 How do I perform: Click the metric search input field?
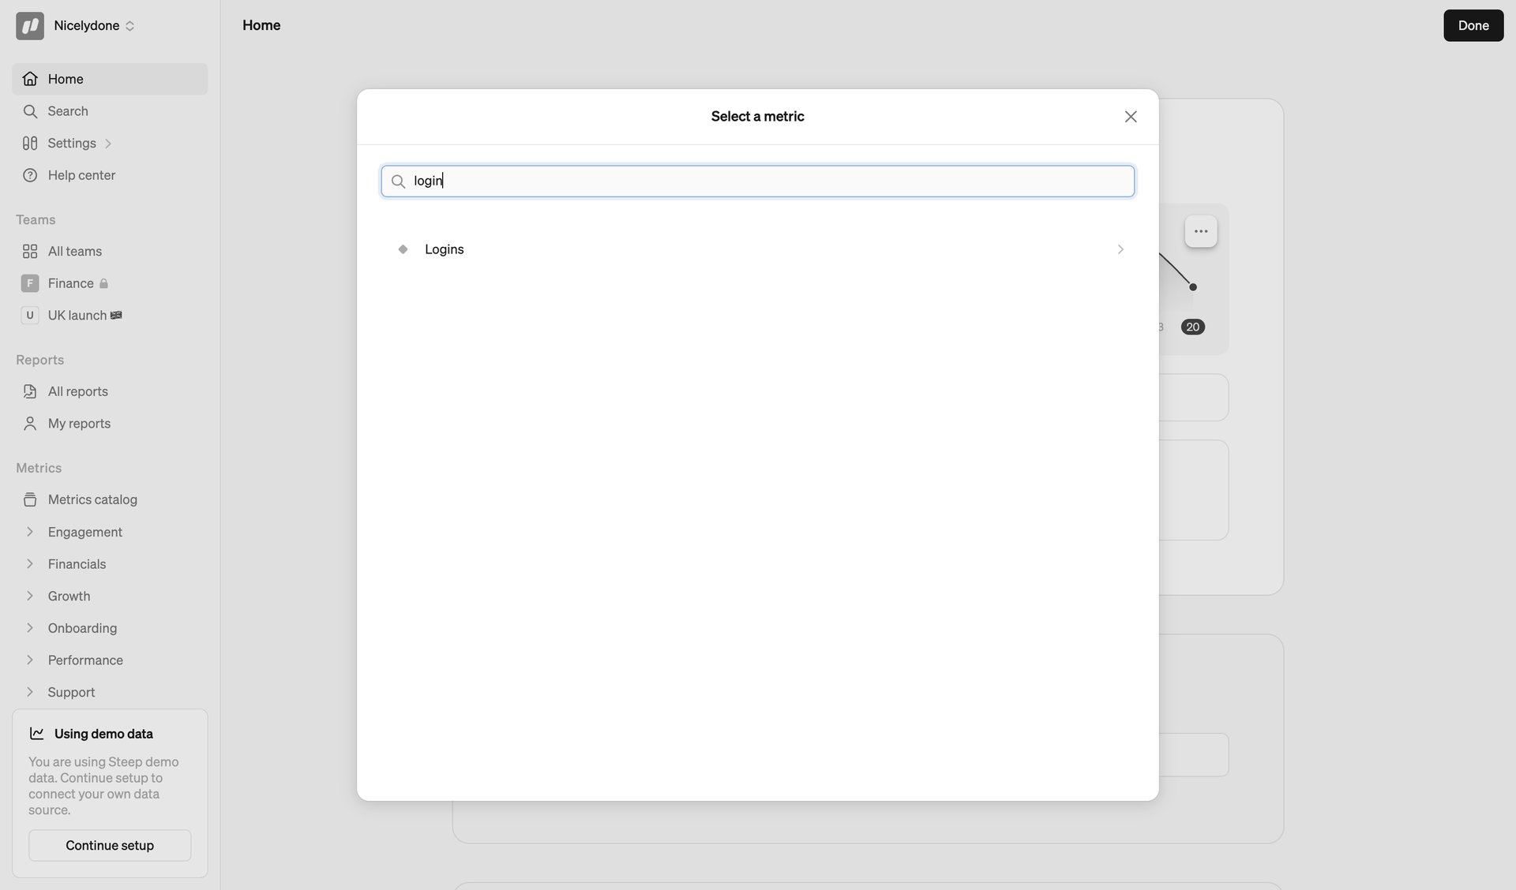(756, 181)
